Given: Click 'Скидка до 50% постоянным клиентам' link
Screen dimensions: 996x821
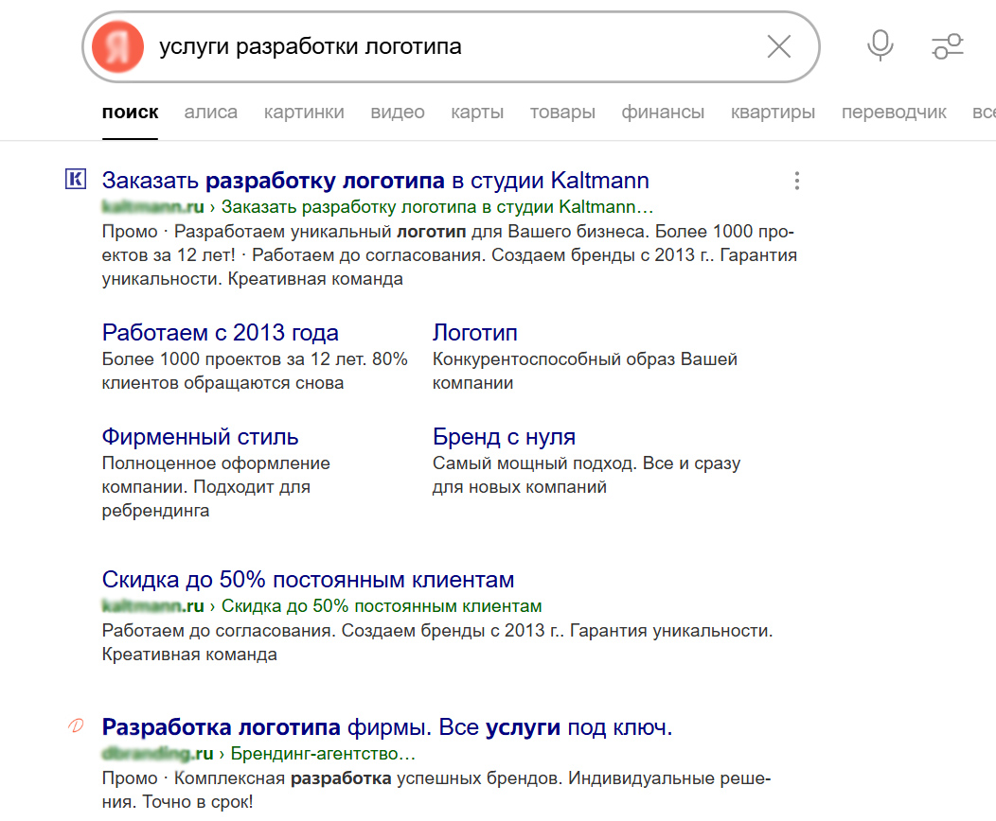Looking at the screenshot, I should pos(308,580).
